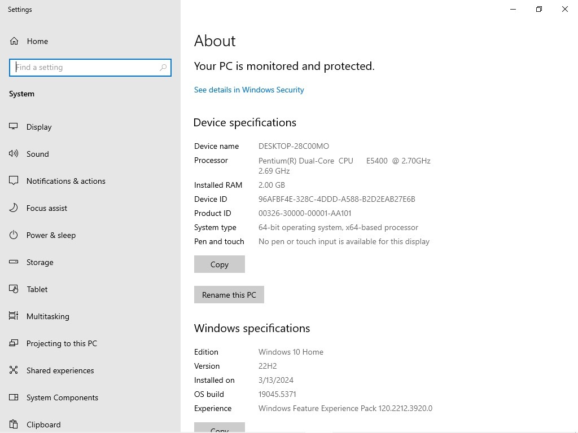Copy the Windows specifications
Image resolution: width=578 pixels, height=433 pixels.
(x=220, y=428)
